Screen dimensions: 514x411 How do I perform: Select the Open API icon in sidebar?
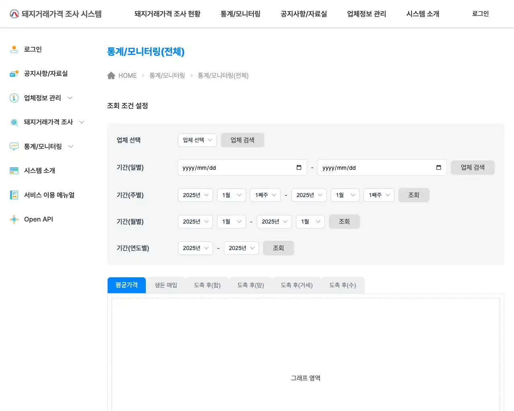(14, 219)
